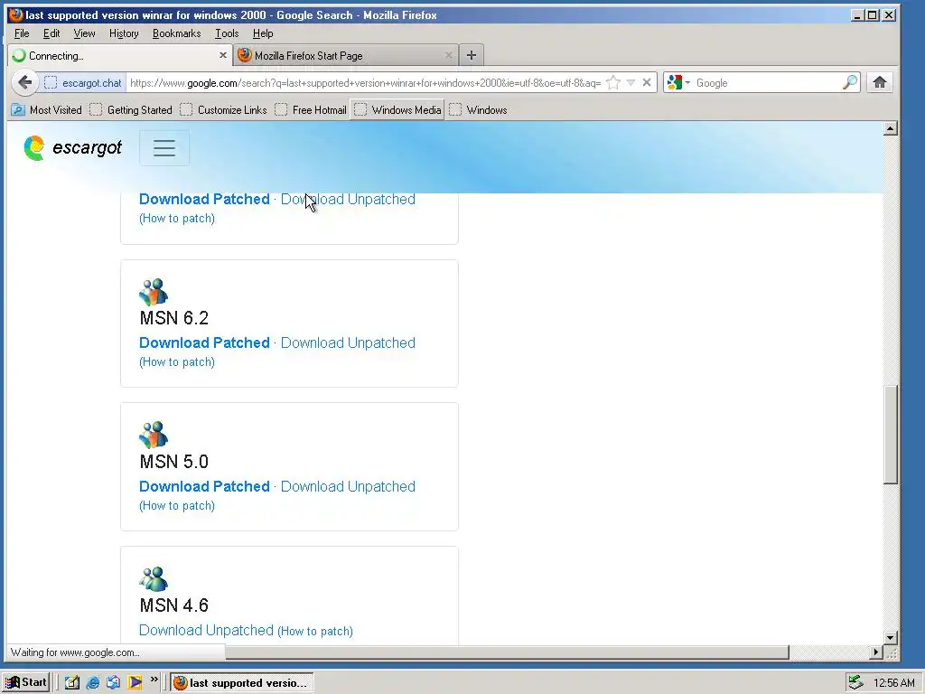Switch to the Mozilla Firefox Start Page tab
Viewport: 925px width, 694px height.
345,55
